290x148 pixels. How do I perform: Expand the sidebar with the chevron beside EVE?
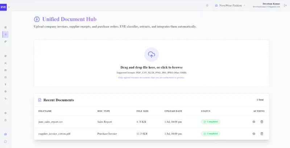click(x=9, y=7)
